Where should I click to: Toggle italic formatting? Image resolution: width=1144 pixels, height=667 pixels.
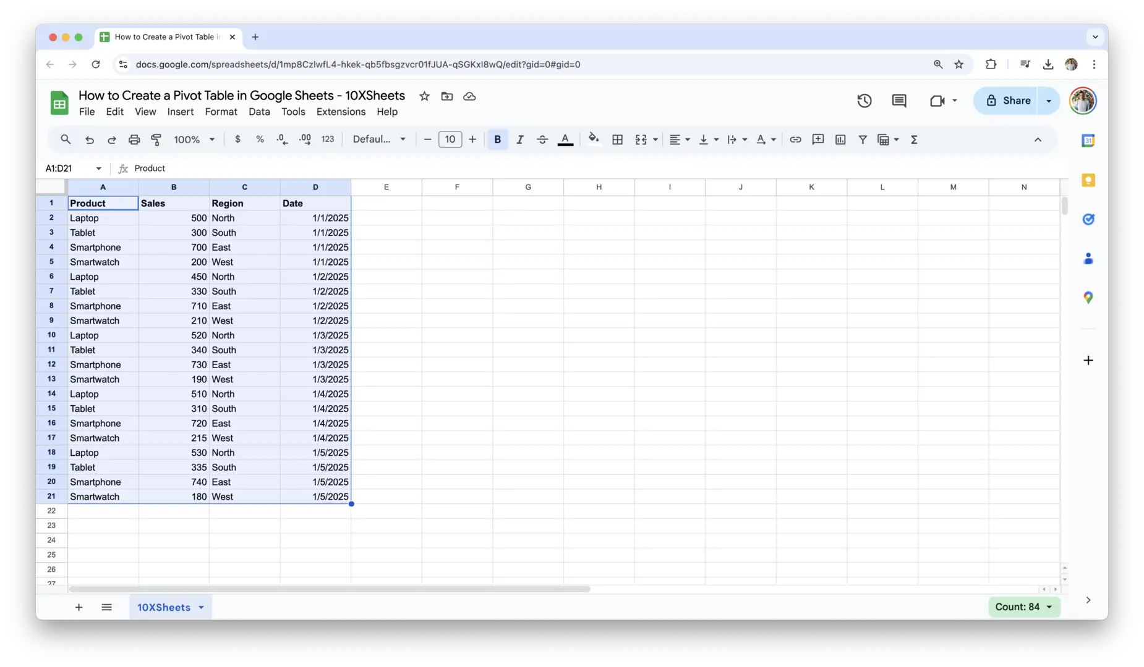coord(519,140)
